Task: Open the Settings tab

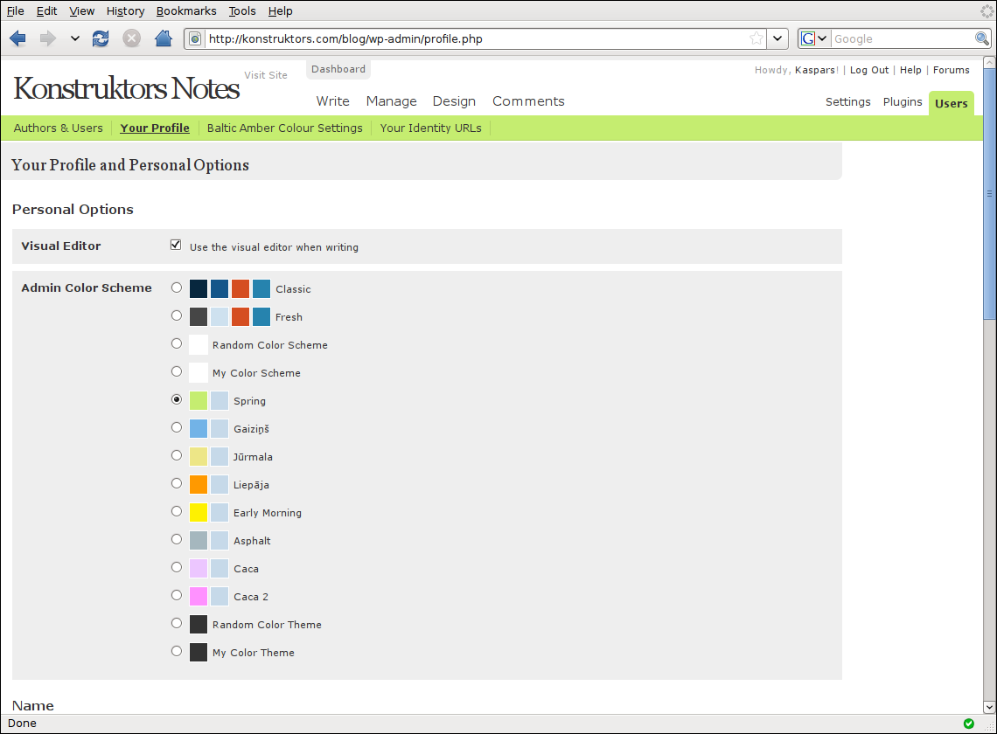Action: pyautogui.click(x=847, y=102)
